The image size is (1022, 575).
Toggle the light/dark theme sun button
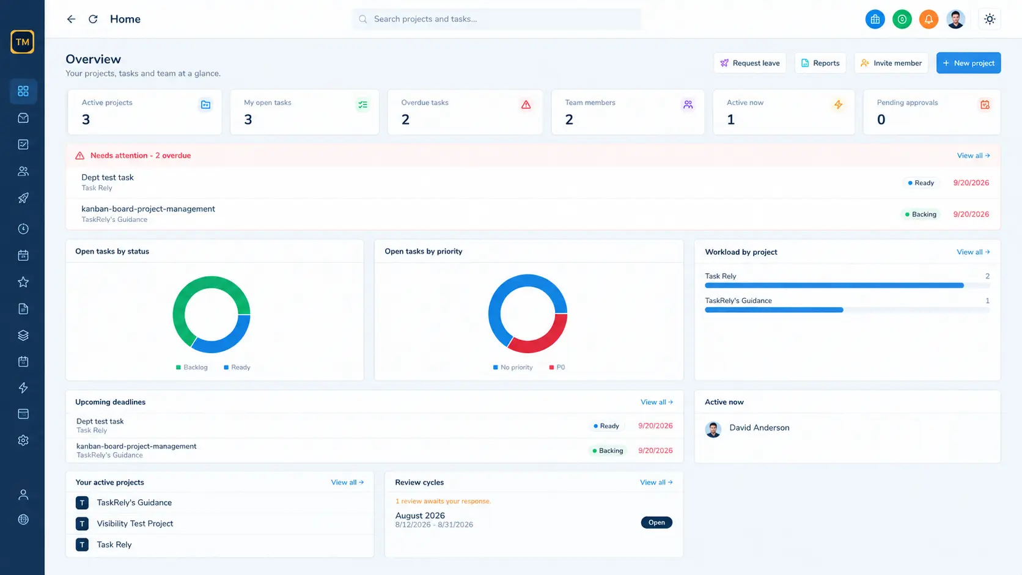[x=990, y=19]
